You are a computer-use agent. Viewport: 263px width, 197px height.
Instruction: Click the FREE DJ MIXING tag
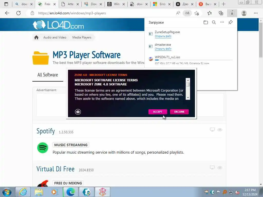68,183
